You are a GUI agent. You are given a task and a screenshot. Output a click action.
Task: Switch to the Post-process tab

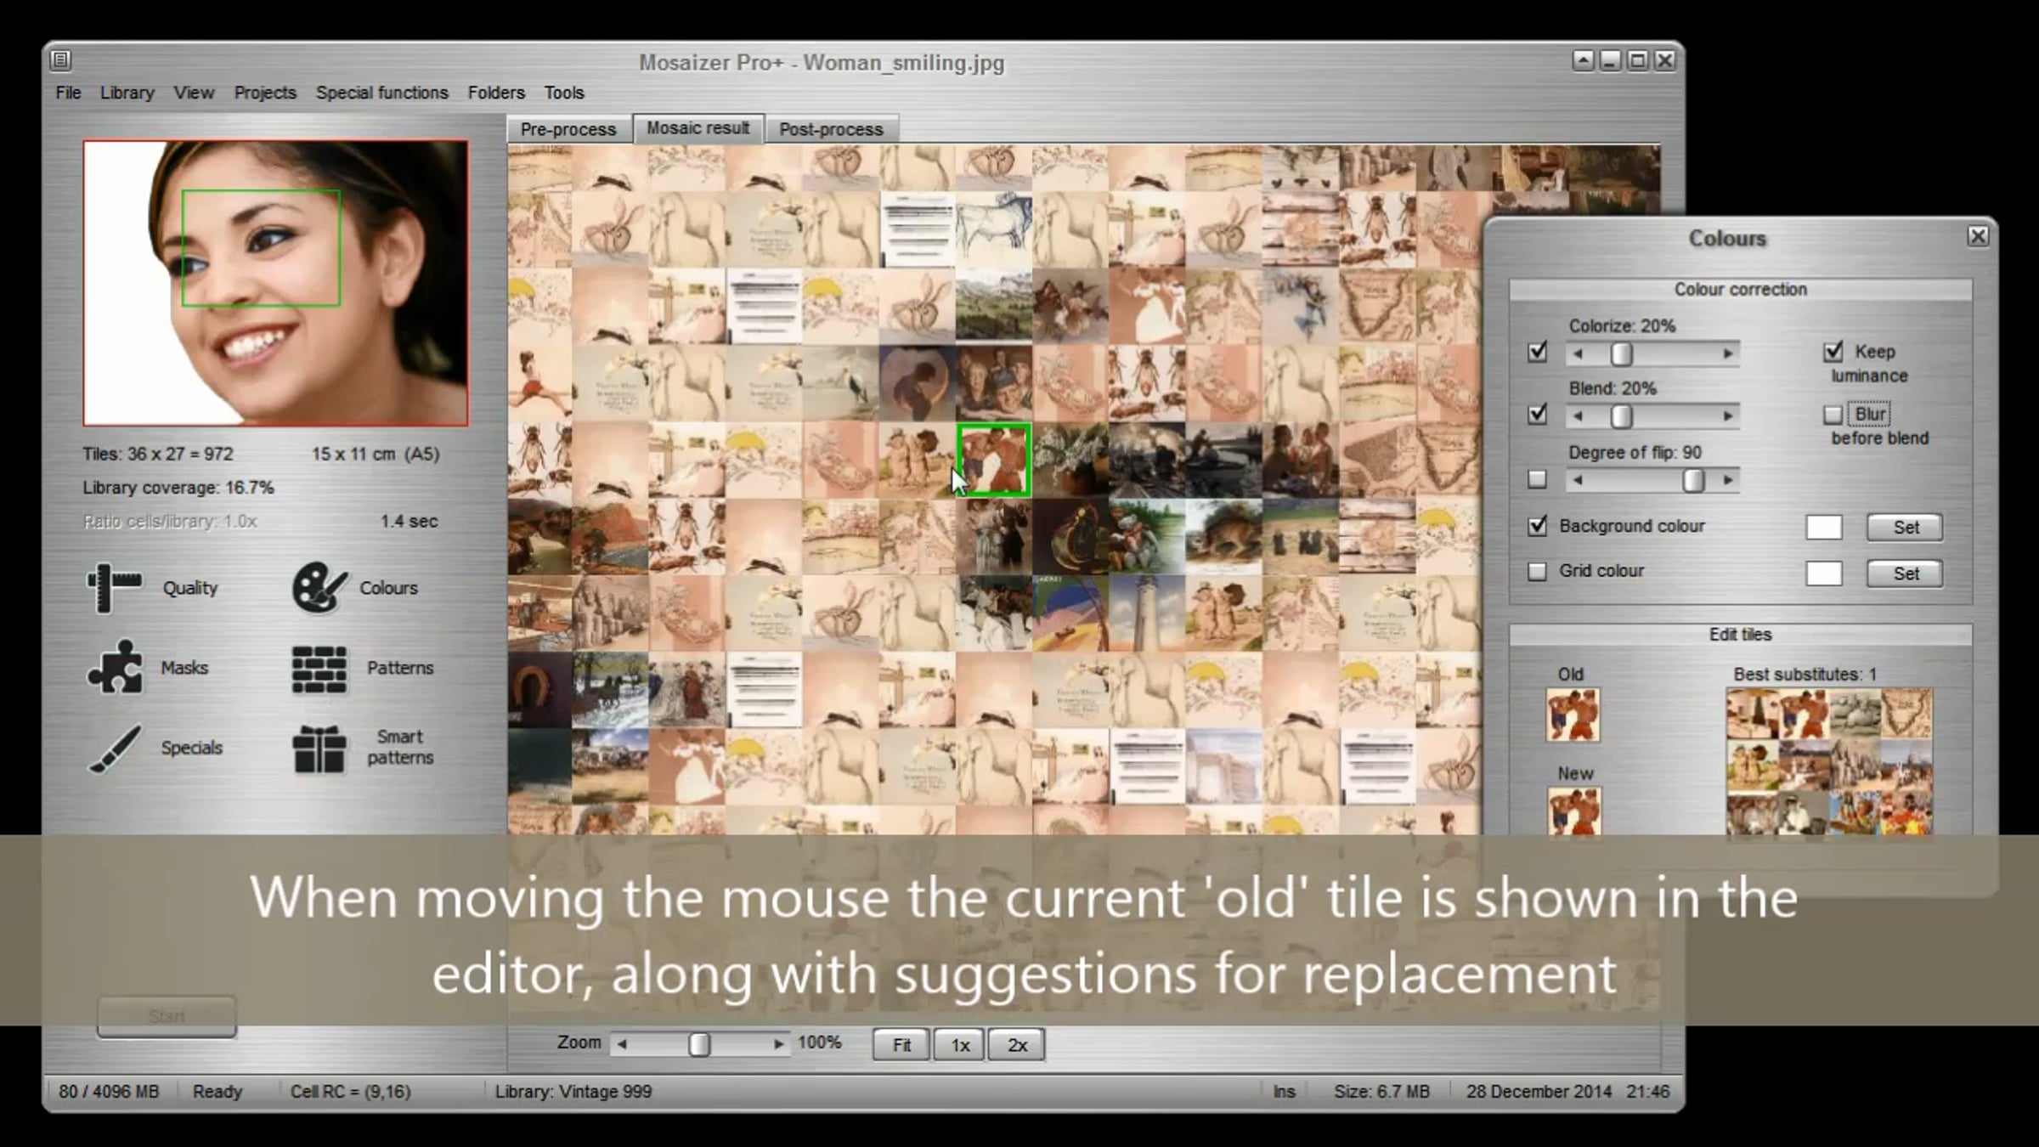point(830,129)
